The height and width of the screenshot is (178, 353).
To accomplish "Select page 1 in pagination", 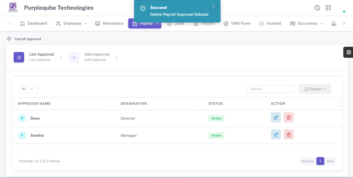I will (x=320, y=161).
